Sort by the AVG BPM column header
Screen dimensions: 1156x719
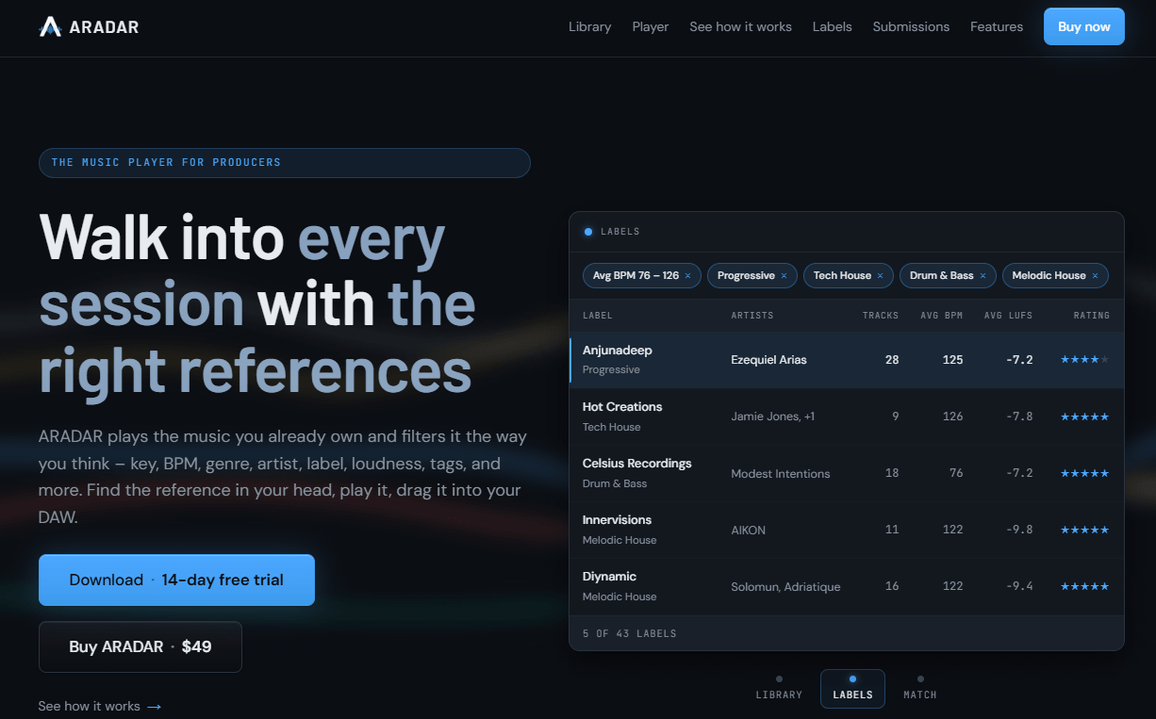point(942,316)
